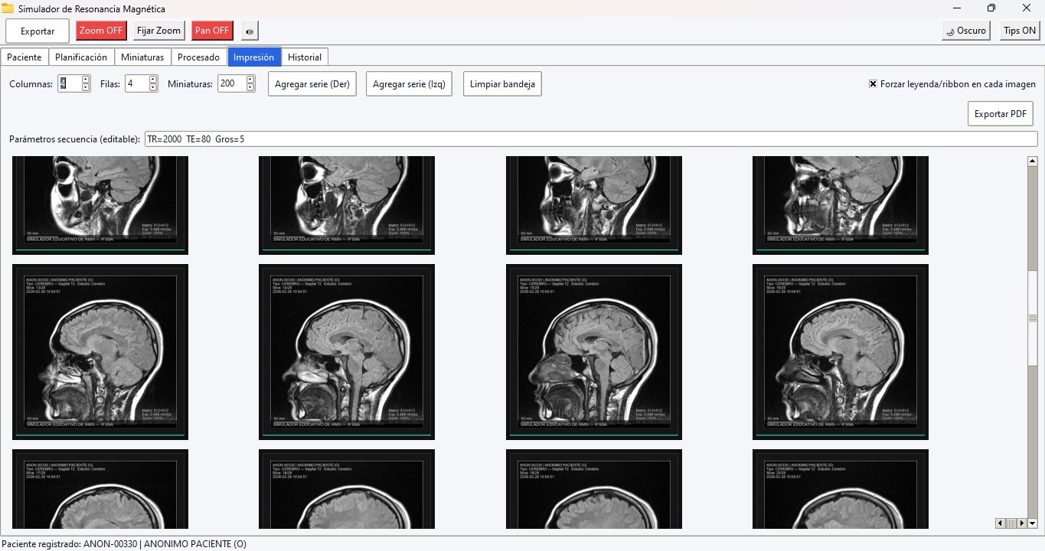Increase Miniaturas size with up arrow
The width and height of the screenshot is (1045, 551).
(x=250, y=80)
